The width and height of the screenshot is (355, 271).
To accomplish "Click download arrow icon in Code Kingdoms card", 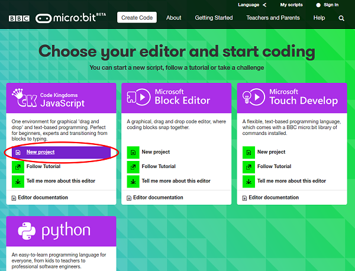I will [x=18, y=182].
